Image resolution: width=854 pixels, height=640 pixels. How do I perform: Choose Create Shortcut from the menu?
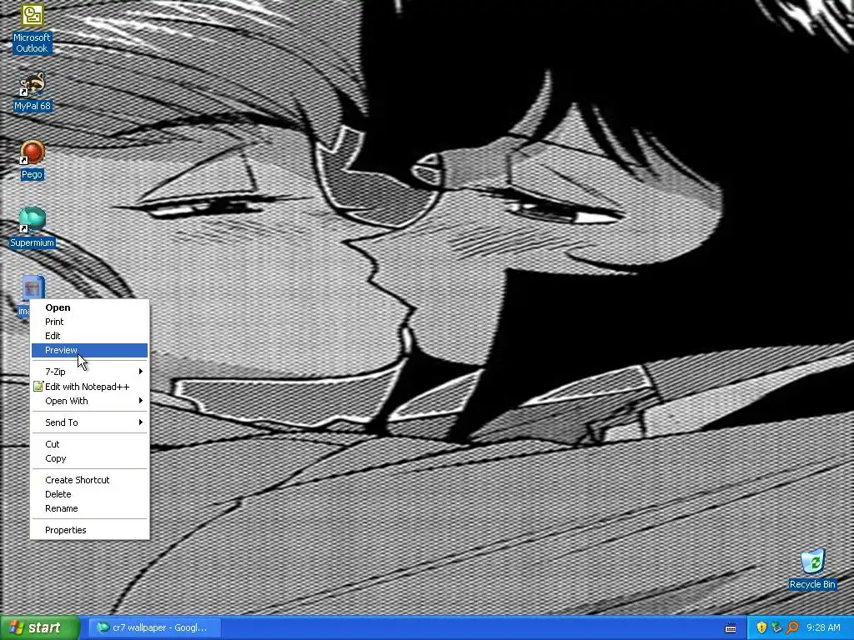89,480
